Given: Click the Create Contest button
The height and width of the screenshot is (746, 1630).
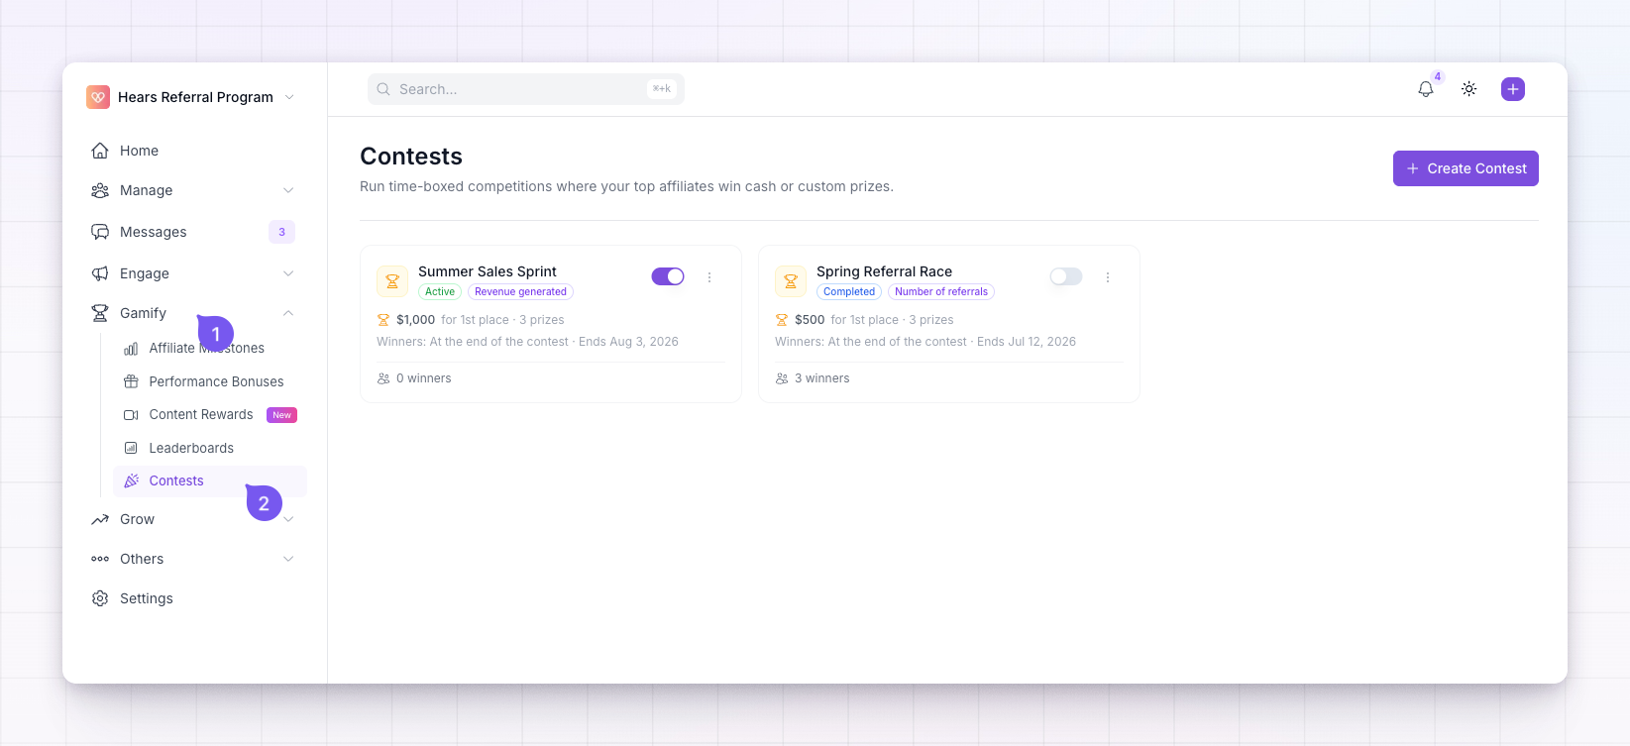Looking at the screenshot, I should pyautogui.click(x=1466, y=168).
